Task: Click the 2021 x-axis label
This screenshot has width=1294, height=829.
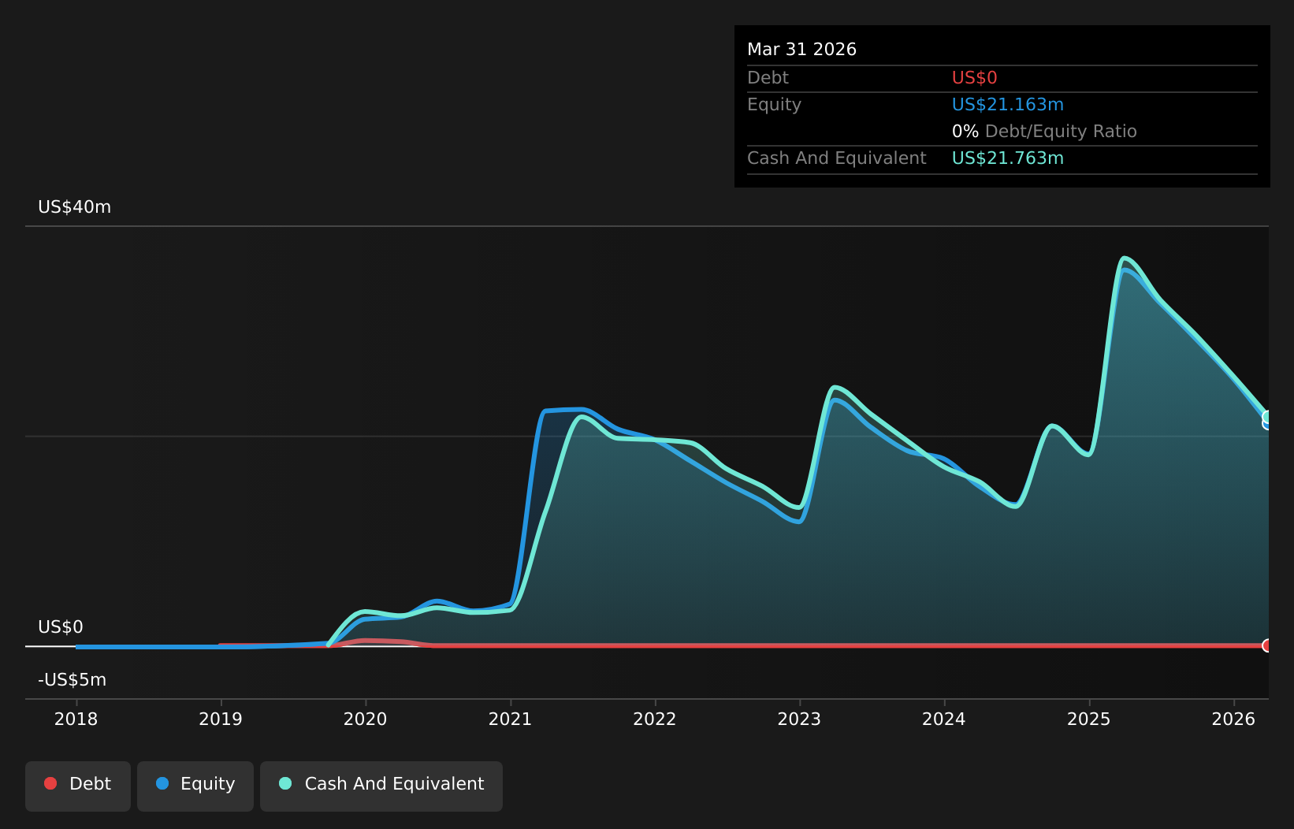Action: click(x=510, y=719)
